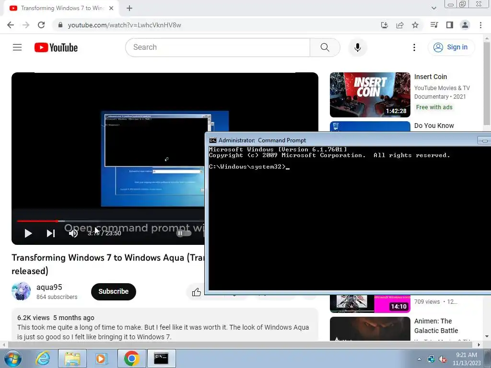Viewport: 491px width, 368px height.
Task: Open the media controls icon
Action: 434,25
